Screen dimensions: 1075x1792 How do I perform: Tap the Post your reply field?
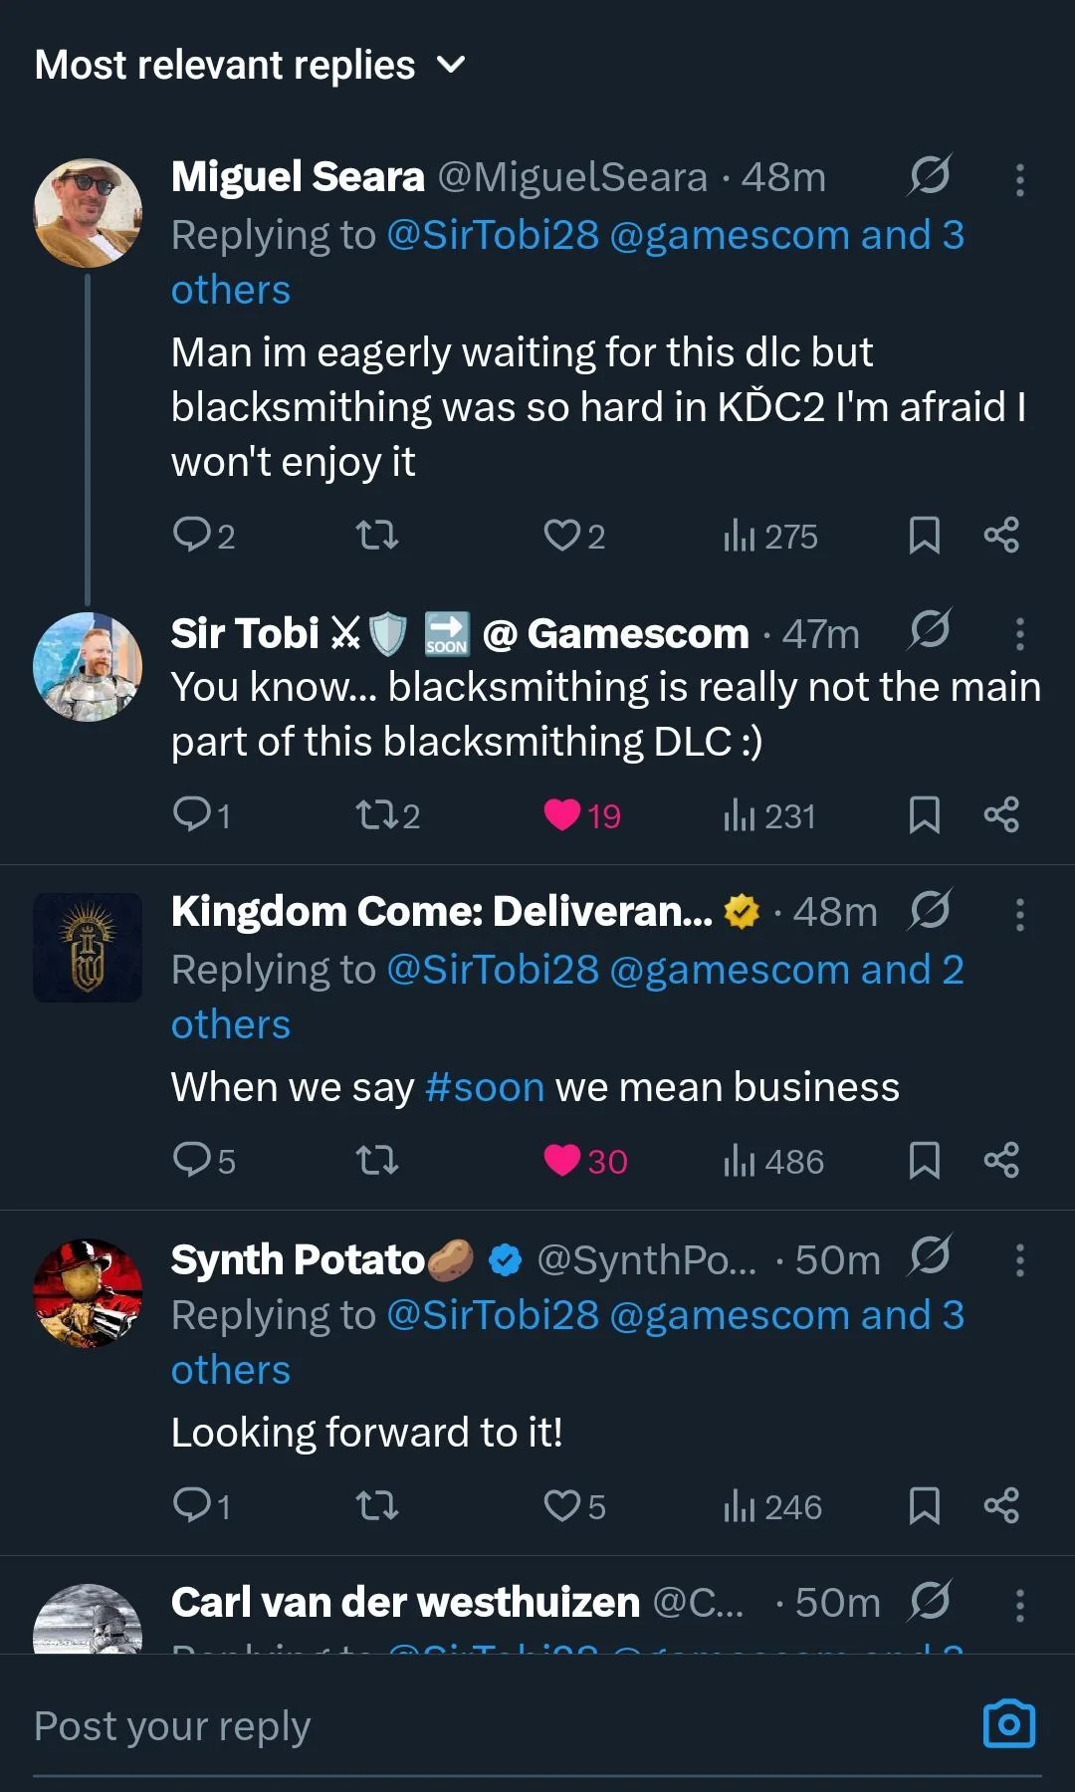498,1726
